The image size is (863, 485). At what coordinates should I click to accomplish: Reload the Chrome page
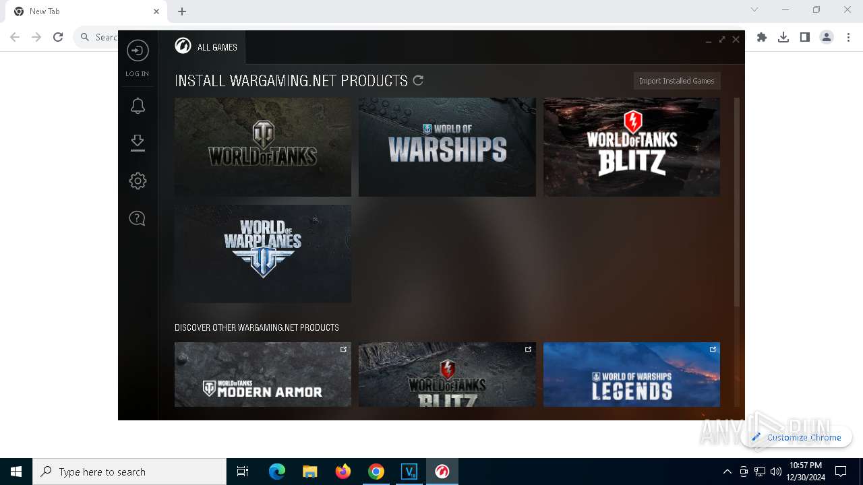[x=58, y=37]
